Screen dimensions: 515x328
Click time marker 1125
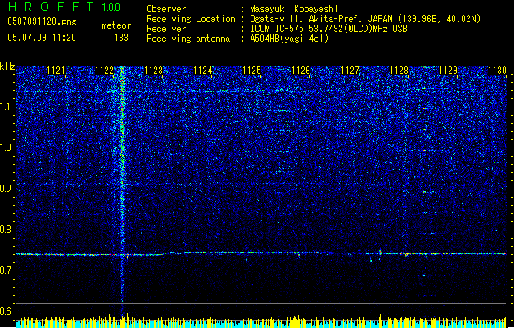point(251,71)
